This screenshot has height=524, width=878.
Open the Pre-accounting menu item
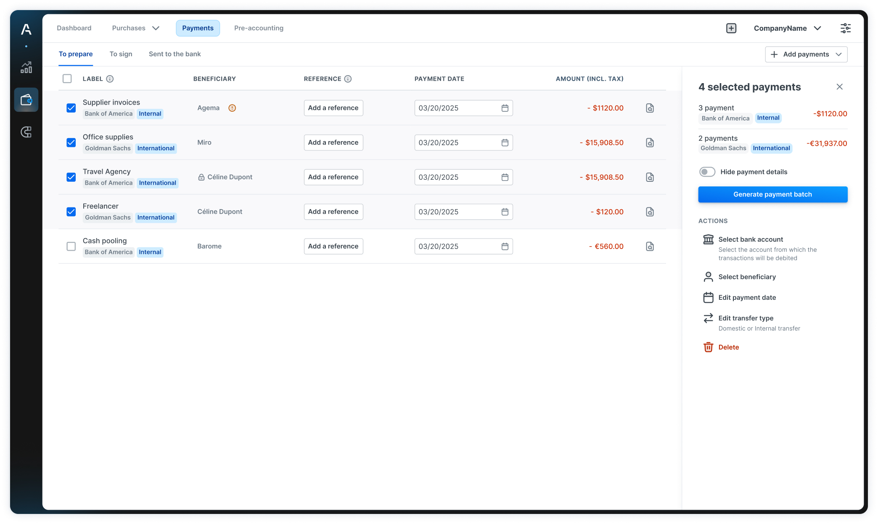(259, 28)
